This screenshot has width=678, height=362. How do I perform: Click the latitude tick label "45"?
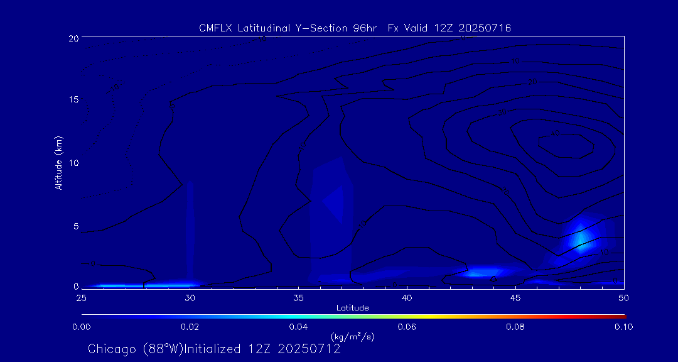515,298
